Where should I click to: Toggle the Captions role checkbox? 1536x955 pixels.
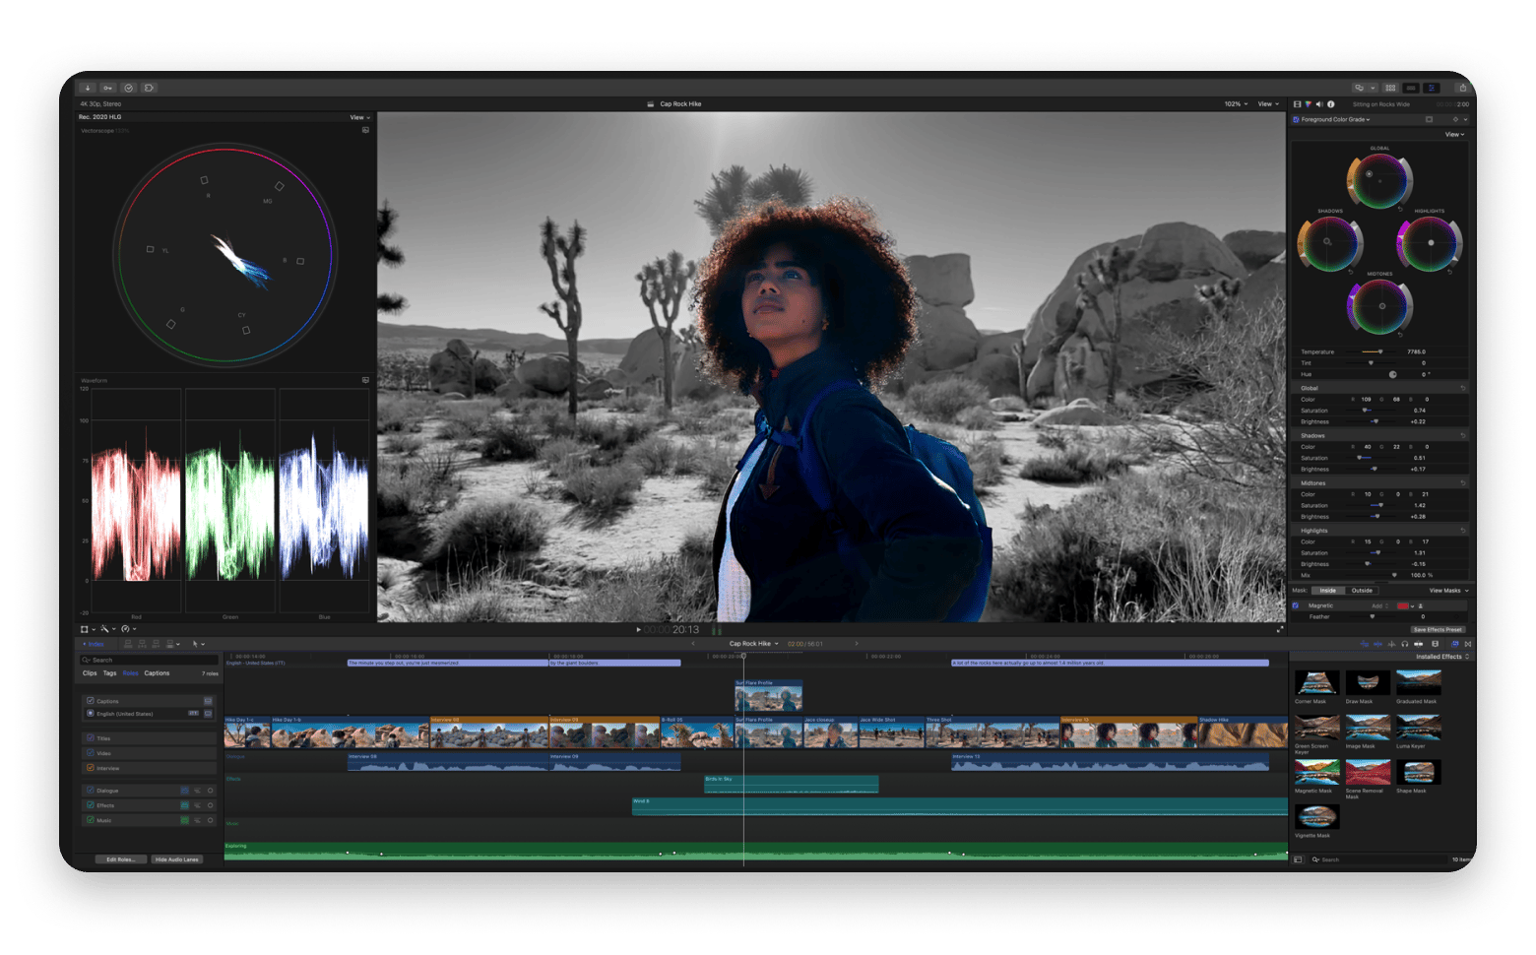click(91, 701)
